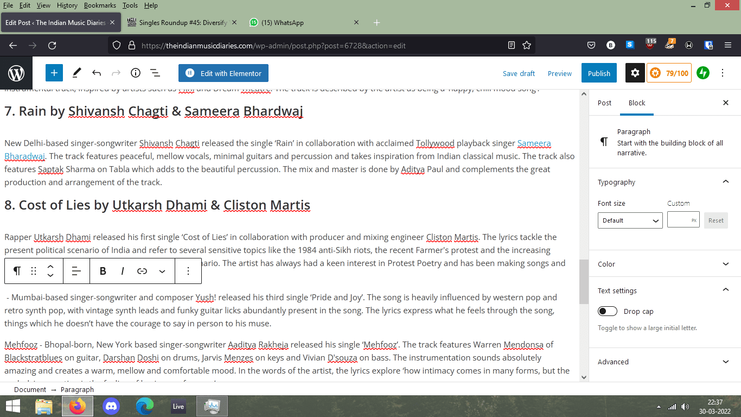Select the Block sidebar tab
The width and height of the screenshot is (741, 417).
tap(637, 103)
